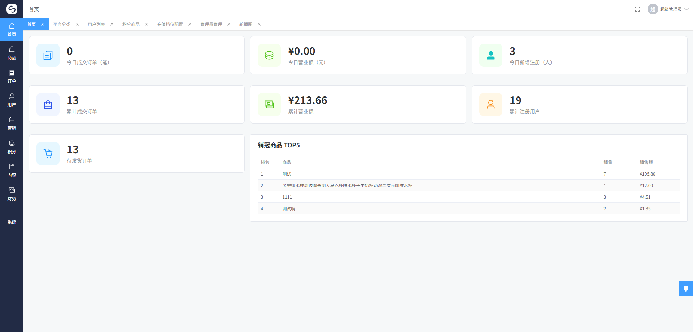Switch to the 首页 tab in the tab bar
The width and height of the screenshot is (693, 332).
[31, 25]
